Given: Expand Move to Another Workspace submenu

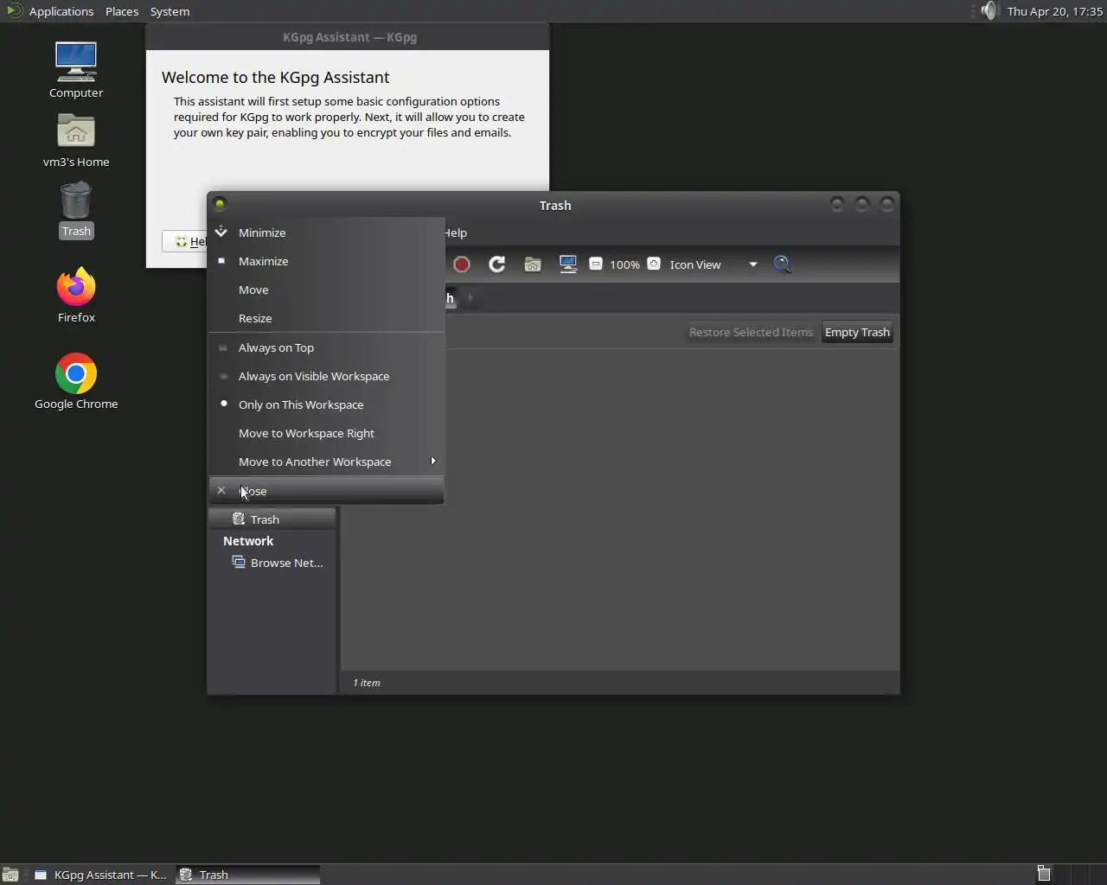Looking at the screenshot, I should 327,462.
